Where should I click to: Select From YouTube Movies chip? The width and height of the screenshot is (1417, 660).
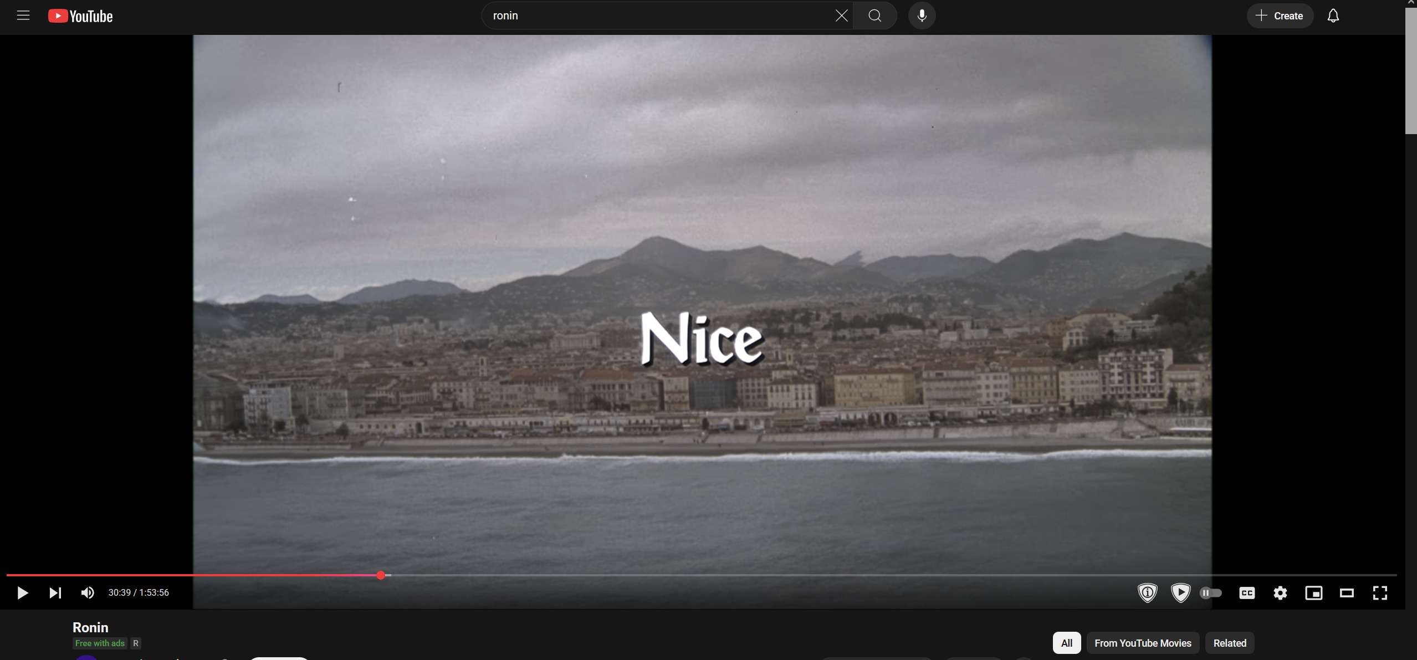click(x=1143, y=643)
